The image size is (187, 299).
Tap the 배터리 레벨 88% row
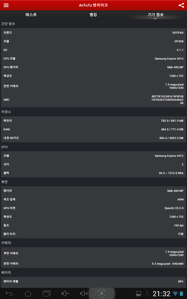93,281
